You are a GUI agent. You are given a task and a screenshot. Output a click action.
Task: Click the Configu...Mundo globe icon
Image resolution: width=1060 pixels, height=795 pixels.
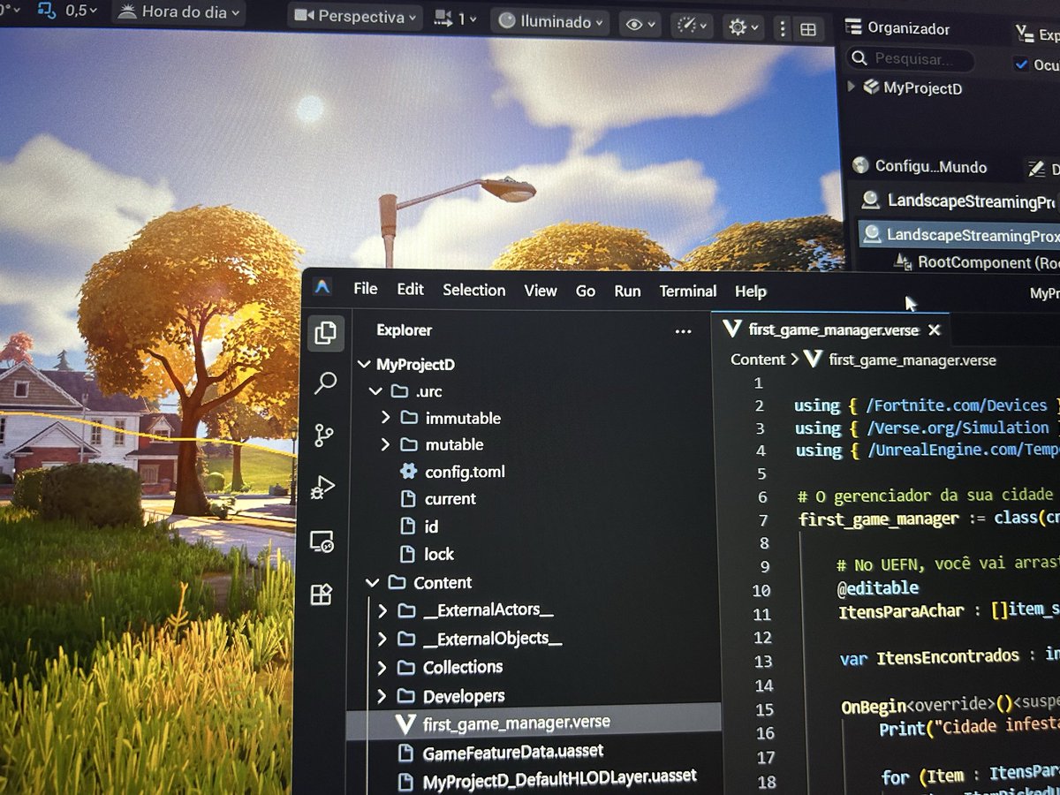coord(860,165)
